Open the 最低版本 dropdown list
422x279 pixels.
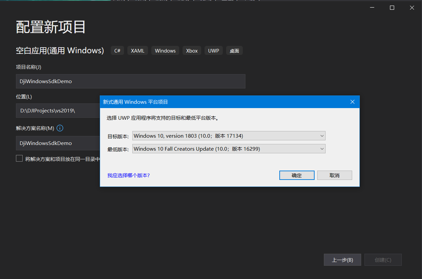[x=229, y=149]
